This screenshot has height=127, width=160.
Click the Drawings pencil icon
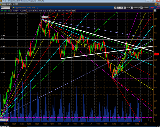tap(132, 8)
